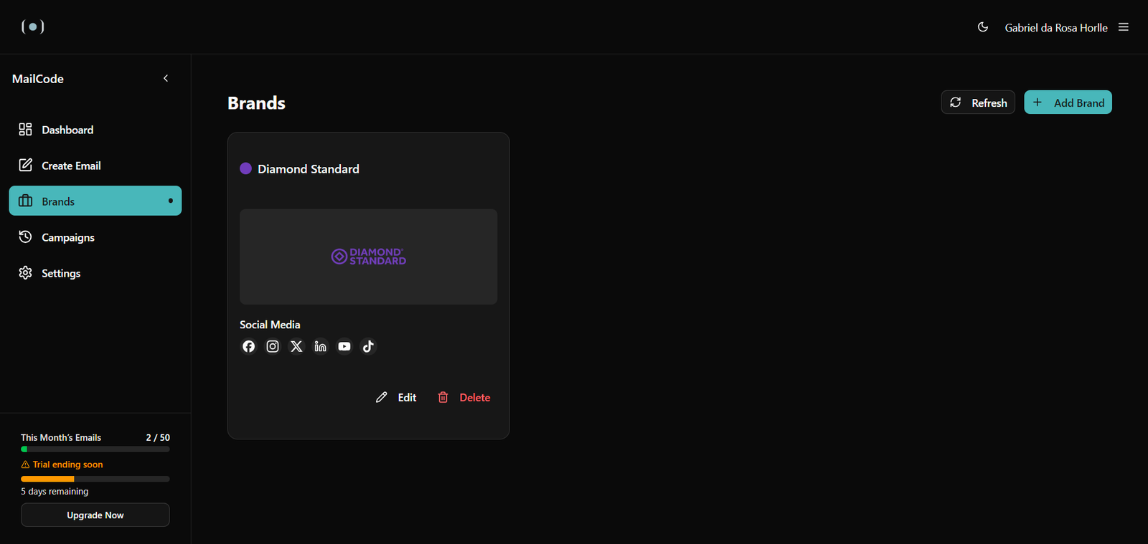Go to Create Email in the sidebar

click(95, 166)
